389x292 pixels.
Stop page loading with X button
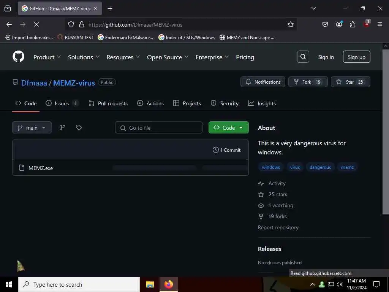point(36,24)
